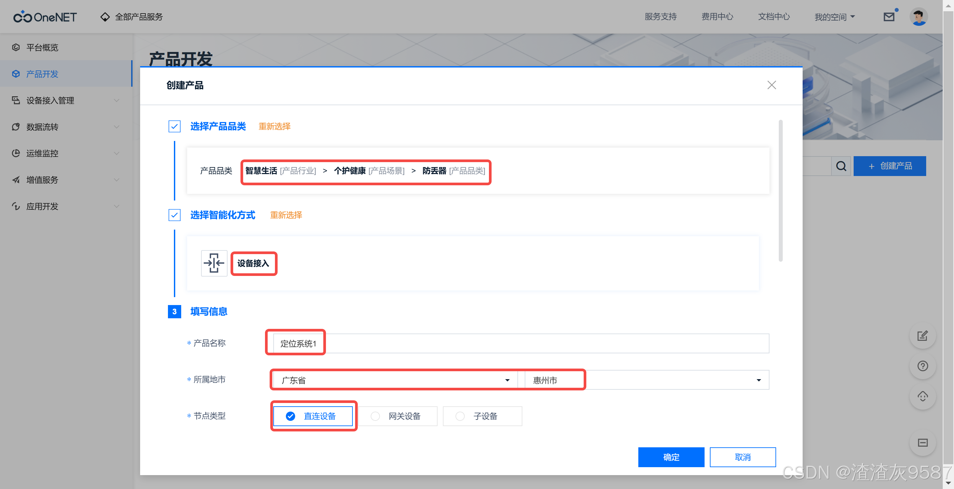Open the user avatar profile icon
Image resolution: width=954 pixels, height=489 pixels.
919,17
